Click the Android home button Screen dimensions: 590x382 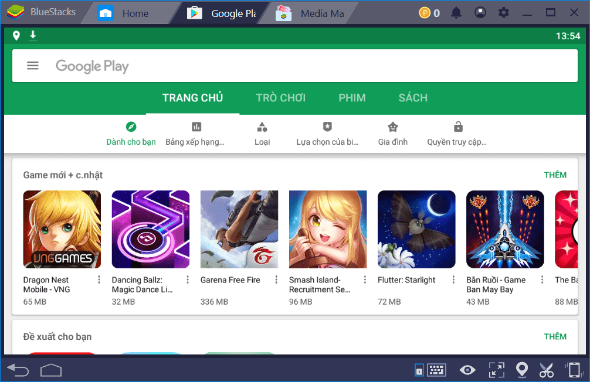(51, 370)
